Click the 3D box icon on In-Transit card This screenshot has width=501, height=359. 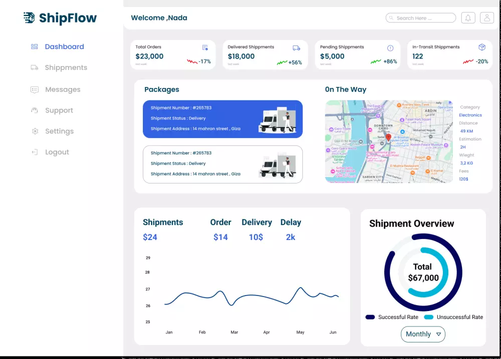pos(482,46)
